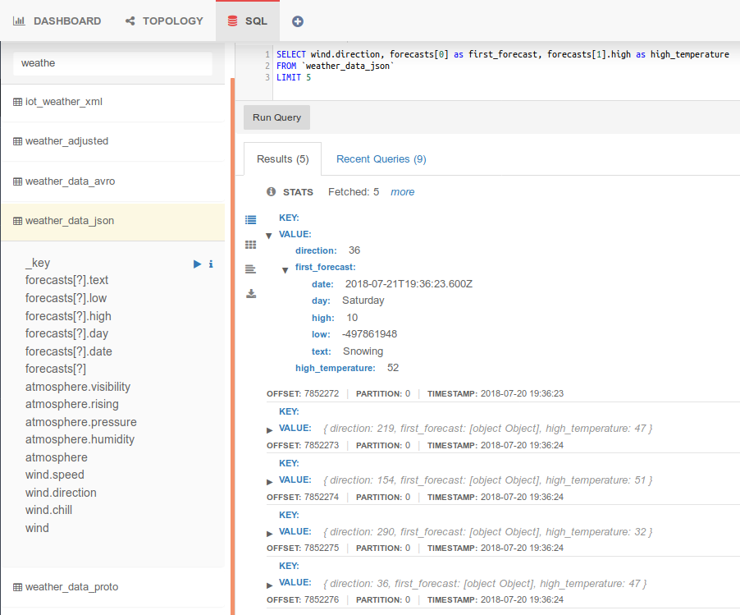Select the forecasts[?].high field
The image size is (740, 615).
[68, 316]
